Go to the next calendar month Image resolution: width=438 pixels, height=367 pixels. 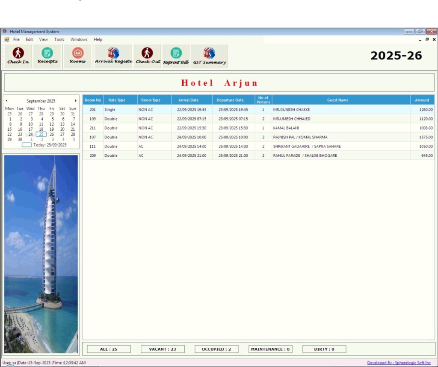point(76,100)
